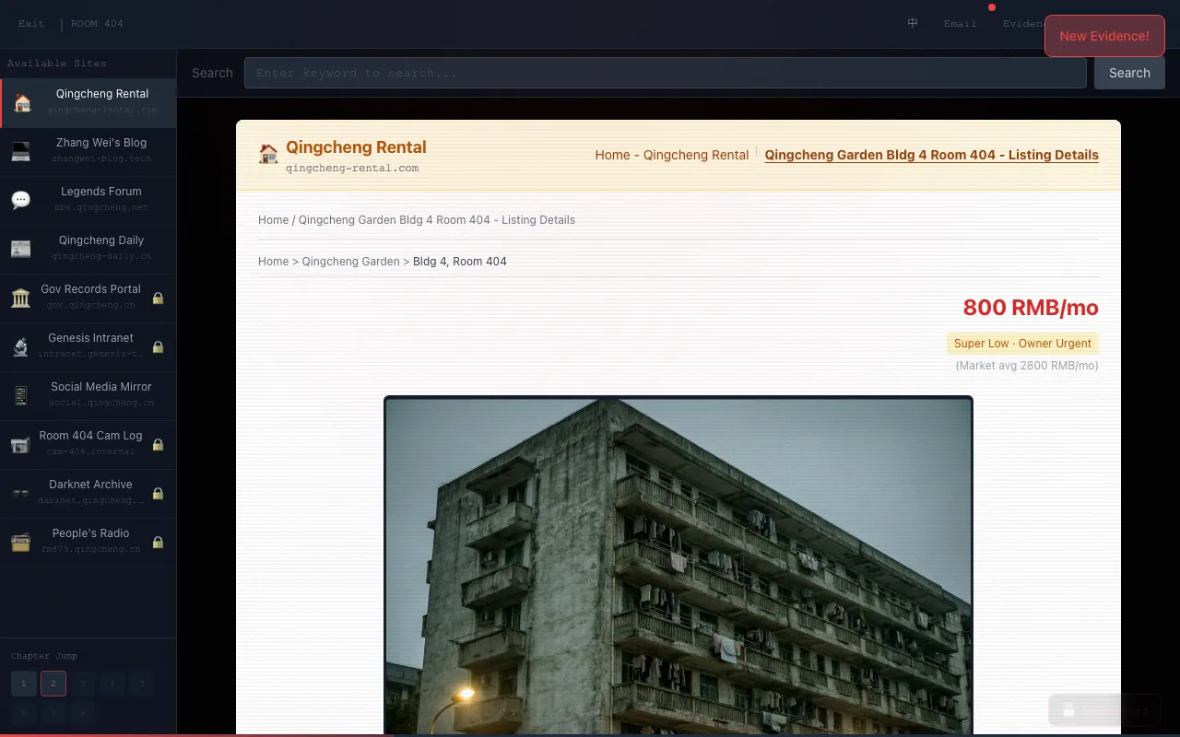Click Darknet Archive sunglasses icon
This screenshot has height=737, width=1180.
pos(21,493)
